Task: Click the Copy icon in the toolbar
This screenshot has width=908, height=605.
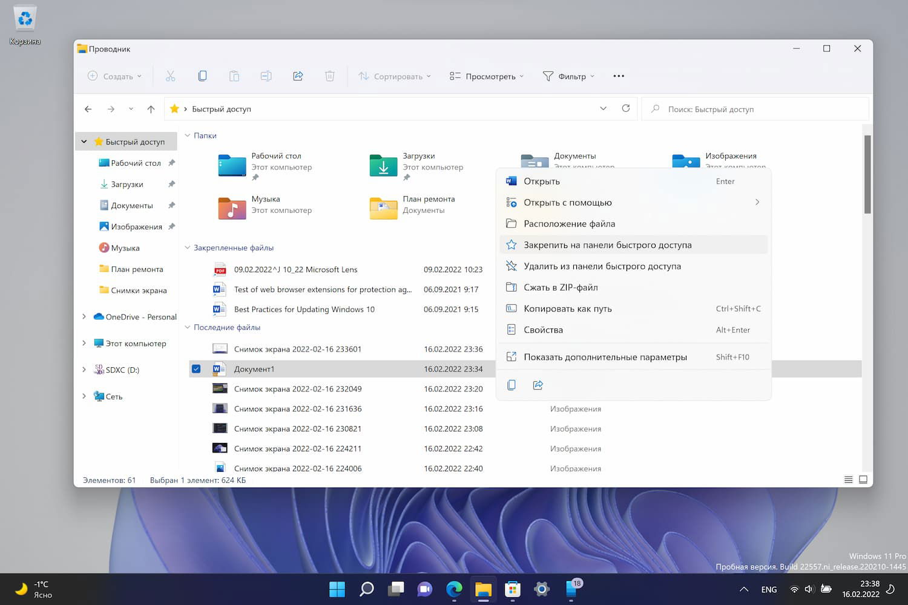Action: point(202,76)
